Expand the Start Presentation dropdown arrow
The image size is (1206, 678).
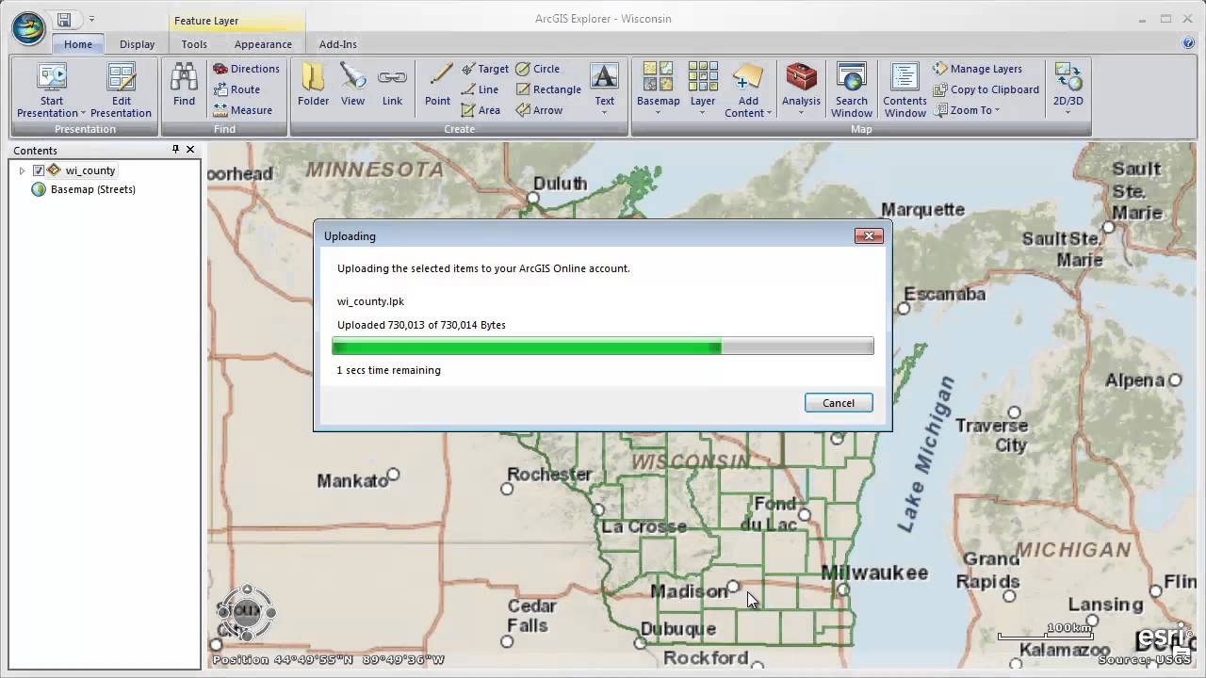coord(83,114)
